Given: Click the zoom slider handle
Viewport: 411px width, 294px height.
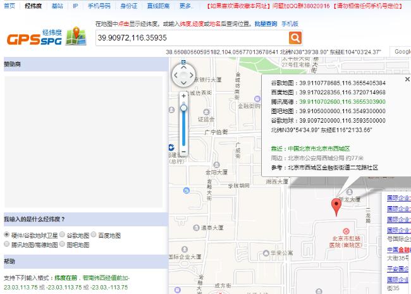Looking at the screenshot, I should [x=184, y=108].
